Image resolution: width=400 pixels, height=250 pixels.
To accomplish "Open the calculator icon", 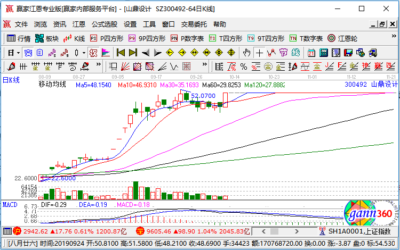I will [x=324, y=53].
